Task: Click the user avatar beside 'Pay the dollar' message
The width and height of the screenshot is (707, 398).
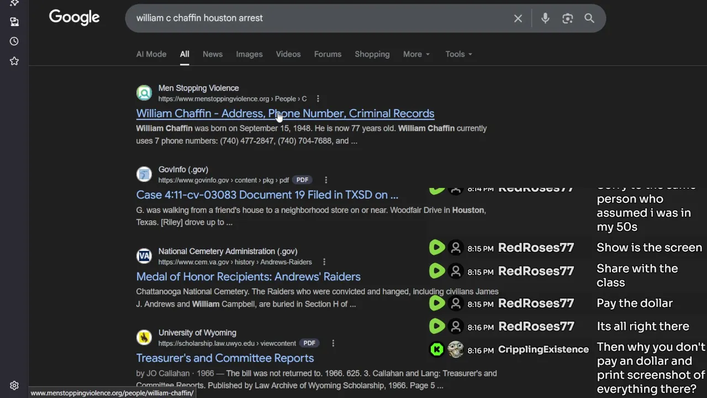Action: tap(456, 303)
